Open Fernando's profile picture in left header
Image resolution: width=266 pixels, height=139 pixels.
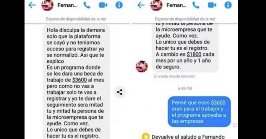tap(47, 5)
